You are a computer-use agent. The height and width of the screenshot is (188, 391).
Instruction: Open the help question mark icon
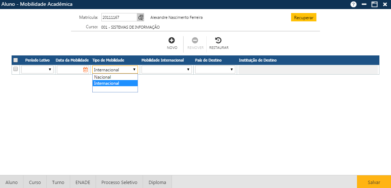[x=353, y=4]
